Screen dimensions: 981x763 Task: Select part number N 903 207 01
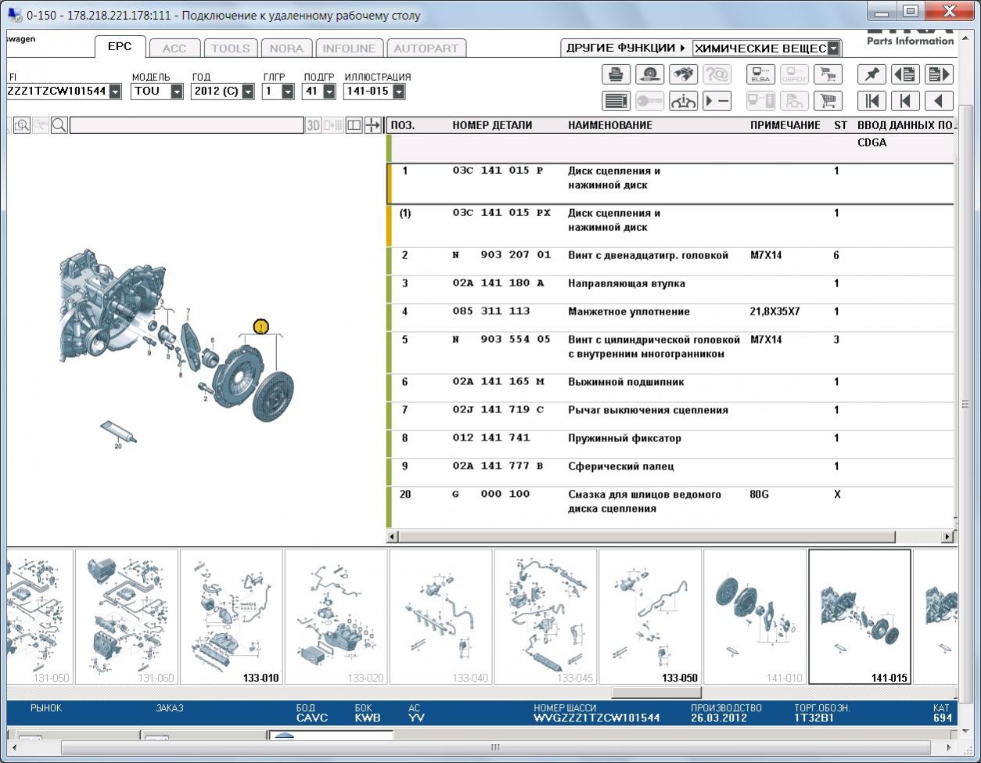click(501, 255)
